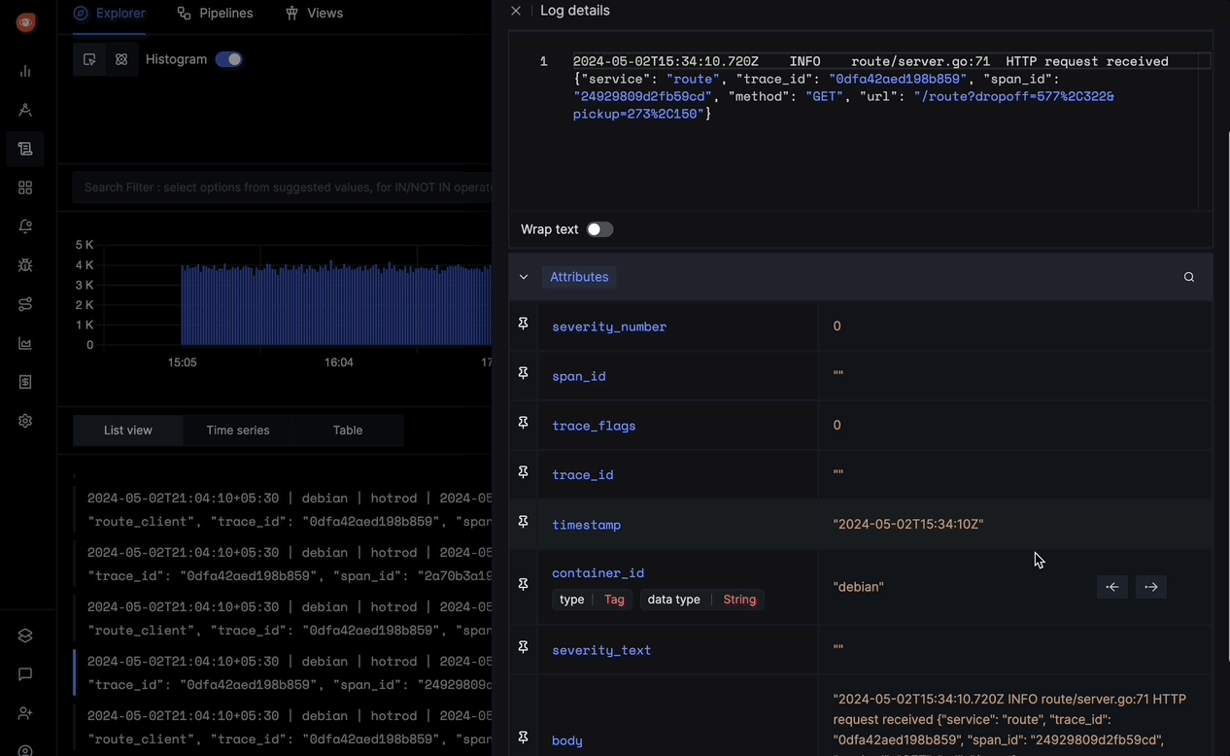This screenshot has width=1230, height=756.
Task: Open Exceptions bug icon in sidebar
Action: [x=25, y=265]
